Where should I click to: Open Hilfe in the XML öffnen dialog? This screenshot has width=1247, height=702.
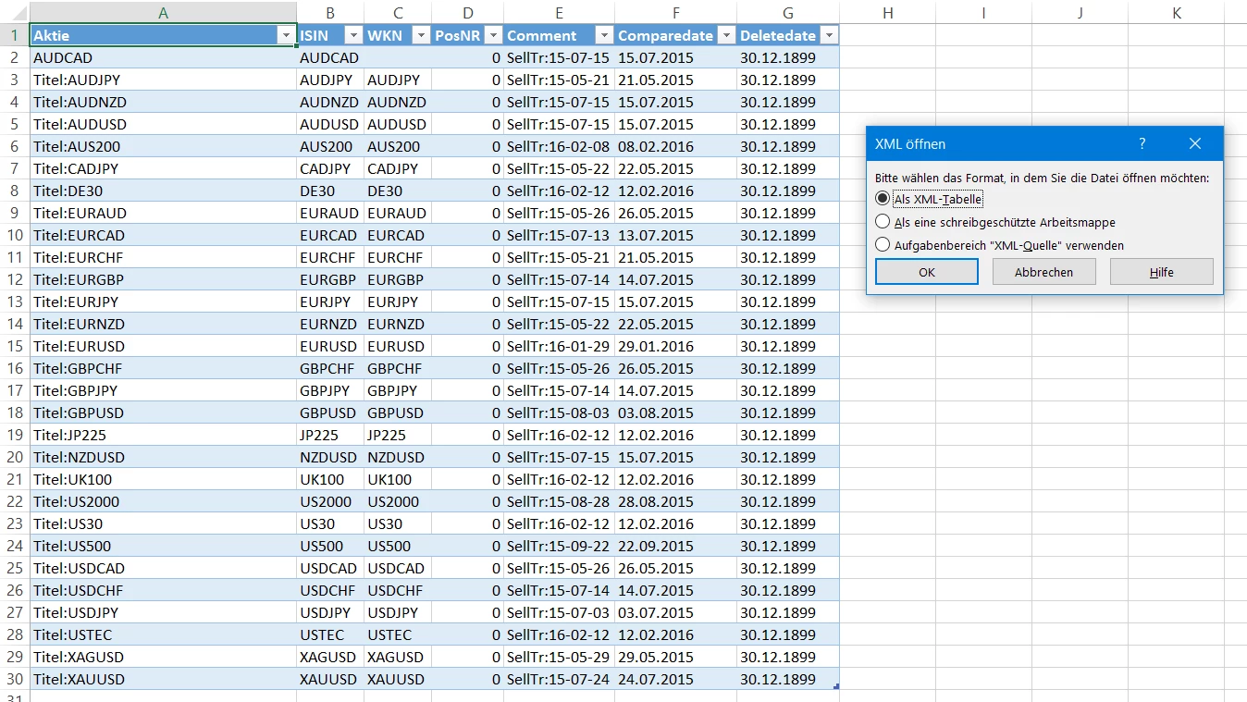coord(1162,272)
